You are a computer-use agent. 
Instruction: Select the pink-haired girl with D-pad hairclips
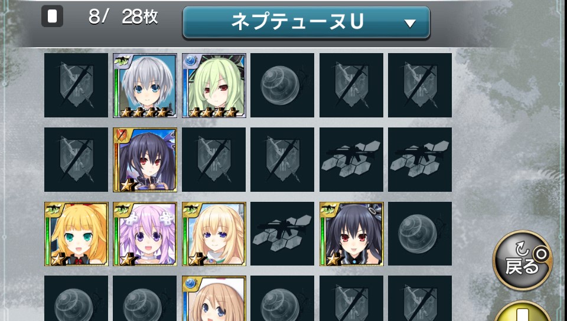145,234
